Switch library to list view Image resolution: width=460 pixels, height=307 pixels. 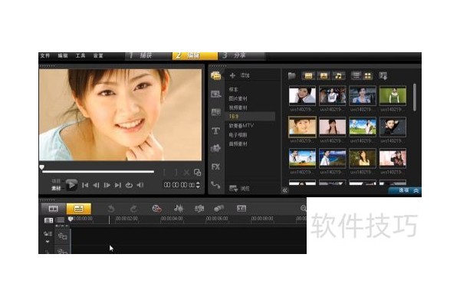356,76
